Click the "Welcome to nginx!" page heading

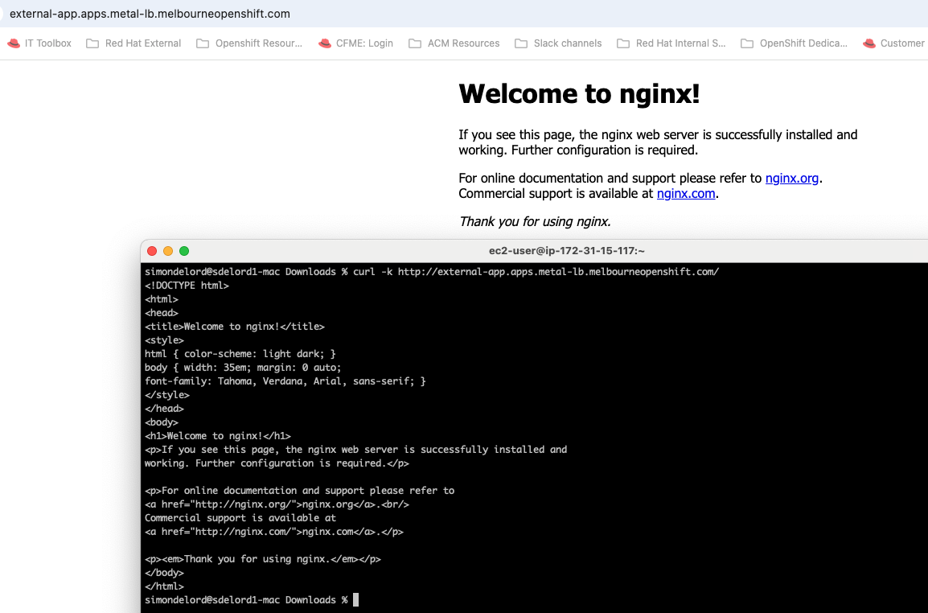[x=579, y=94]
